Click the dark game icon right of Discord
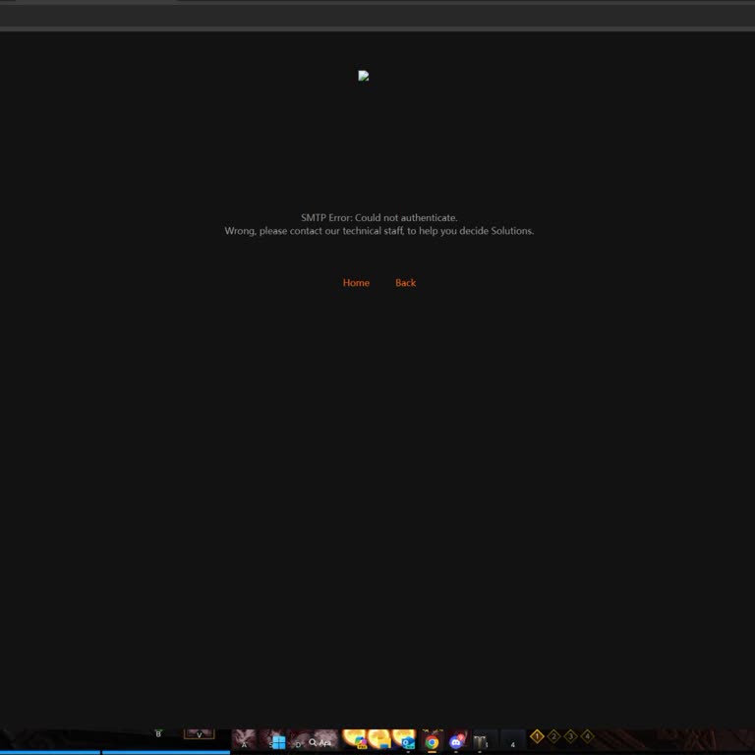The image size is (755, 755). (x=482, y=742)
